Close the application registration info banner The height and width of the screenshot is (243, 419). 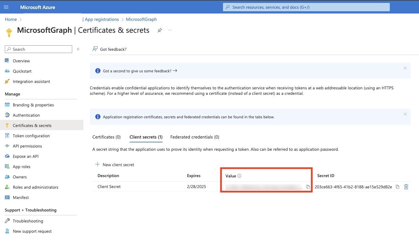pyautogui.click(x=405, y=114)
